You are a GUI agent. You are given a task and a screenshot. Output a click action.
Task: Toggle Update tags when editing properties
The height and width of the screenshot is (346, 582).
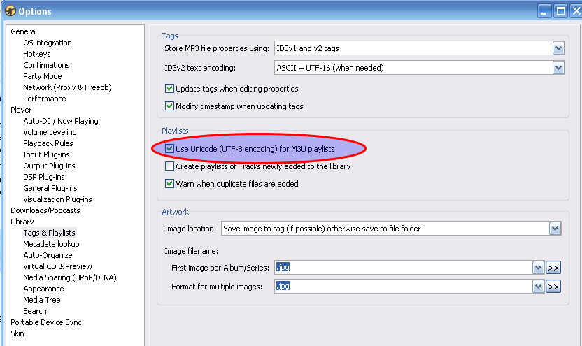(169, 89)
